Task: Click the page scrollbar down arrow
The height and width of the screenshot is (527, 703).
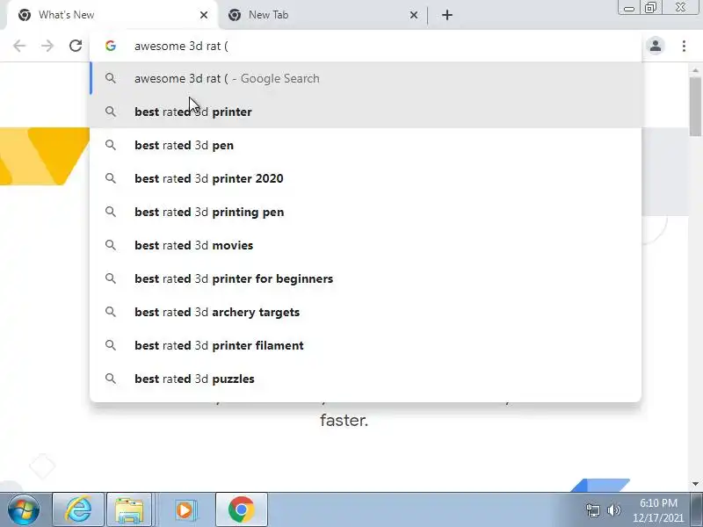Action: pyautogui.click(x=695, y=484)
